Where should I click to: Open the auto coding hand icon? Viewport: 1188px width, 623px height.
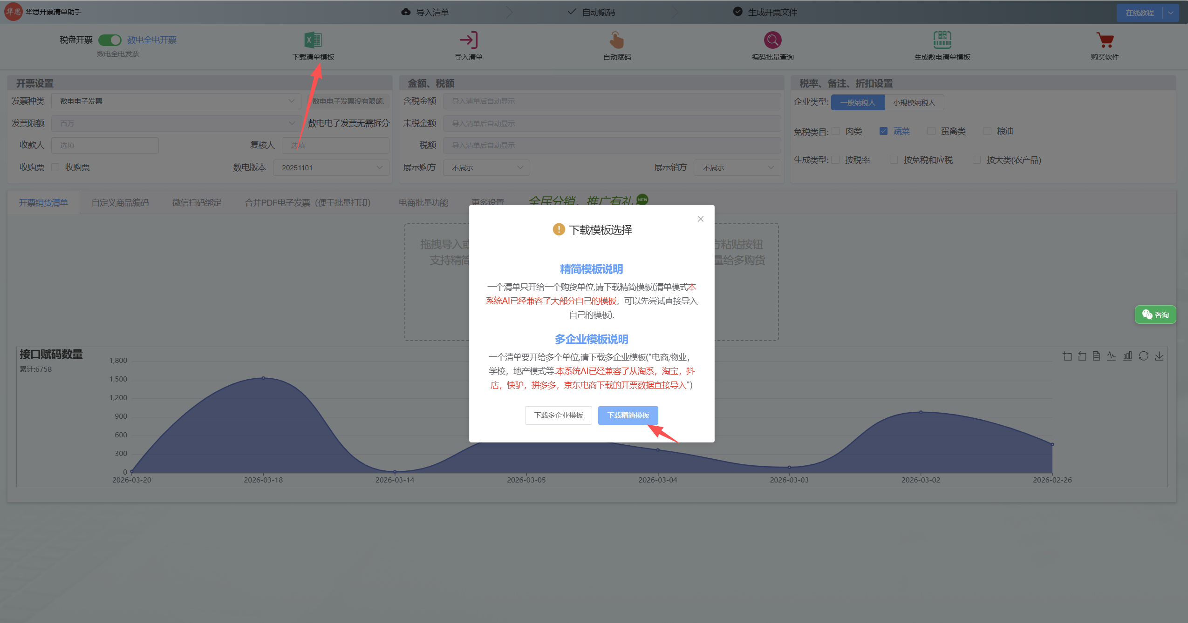coord(617,40)
